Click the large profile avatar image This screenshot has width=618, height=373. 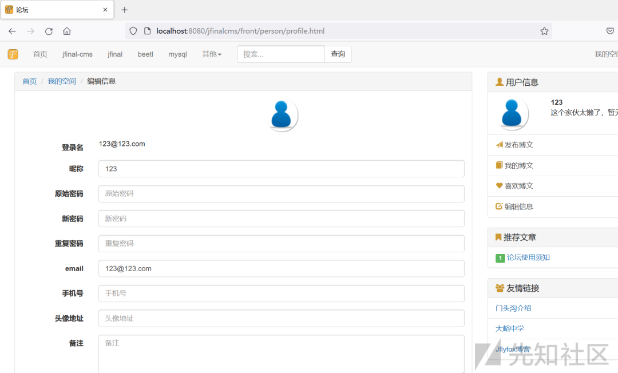[281, 114]
